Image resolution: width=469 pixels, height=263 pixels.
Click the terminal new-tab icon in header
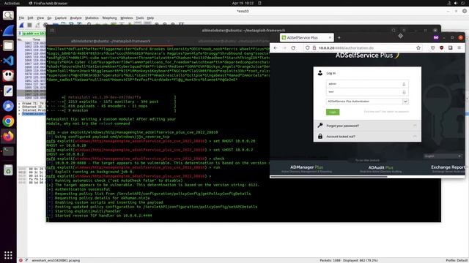52,31
